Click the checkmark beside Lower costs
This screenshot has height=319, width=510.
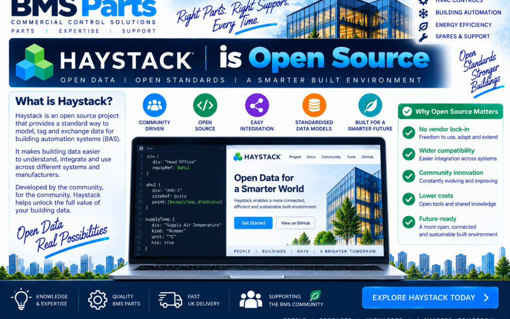408,199
